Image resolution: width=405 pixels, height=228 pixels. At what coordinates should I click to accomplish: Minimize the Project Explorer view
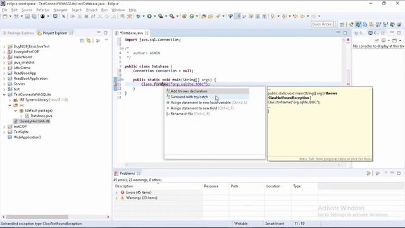[x=99, y=32]
